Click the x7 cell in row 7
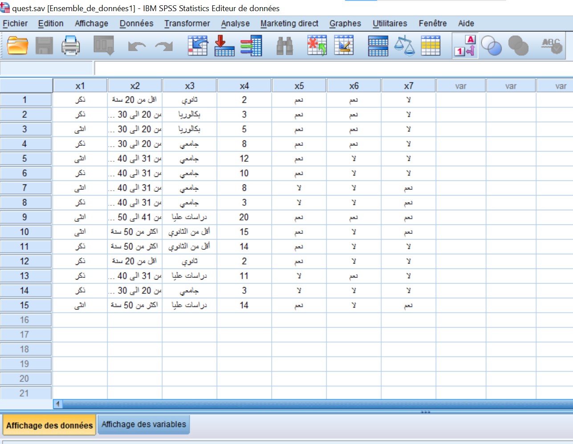The image size is (573, 444). pyautogui.click(x=409, y=188)
